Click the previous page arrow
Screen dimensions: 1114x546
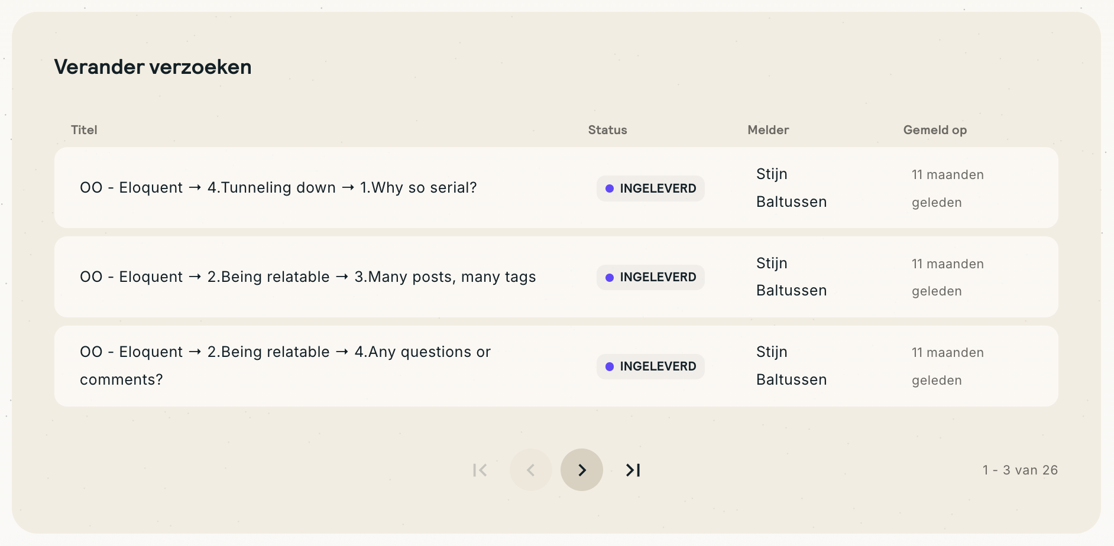coord(530,470)
